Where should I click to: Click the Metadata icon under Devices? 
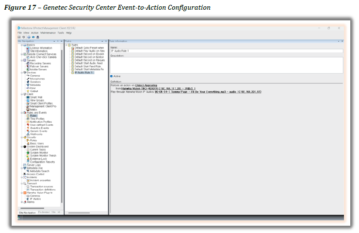[28, 85]
